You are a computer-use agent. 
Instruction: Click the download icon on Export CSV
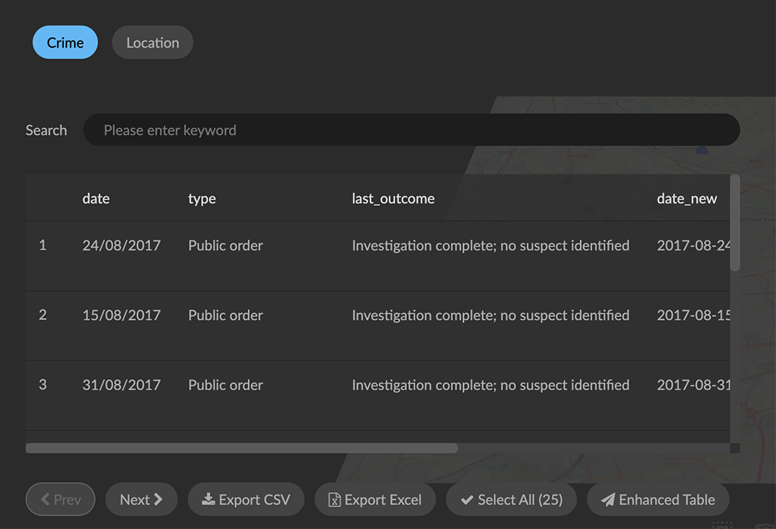pyautogui.click(x=208, y=500)
